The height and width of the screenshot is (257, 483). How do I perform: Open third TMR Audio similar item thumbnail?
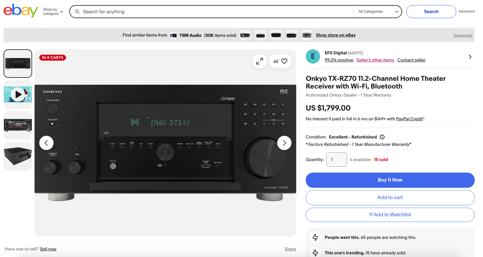click(x=276, y=35)
